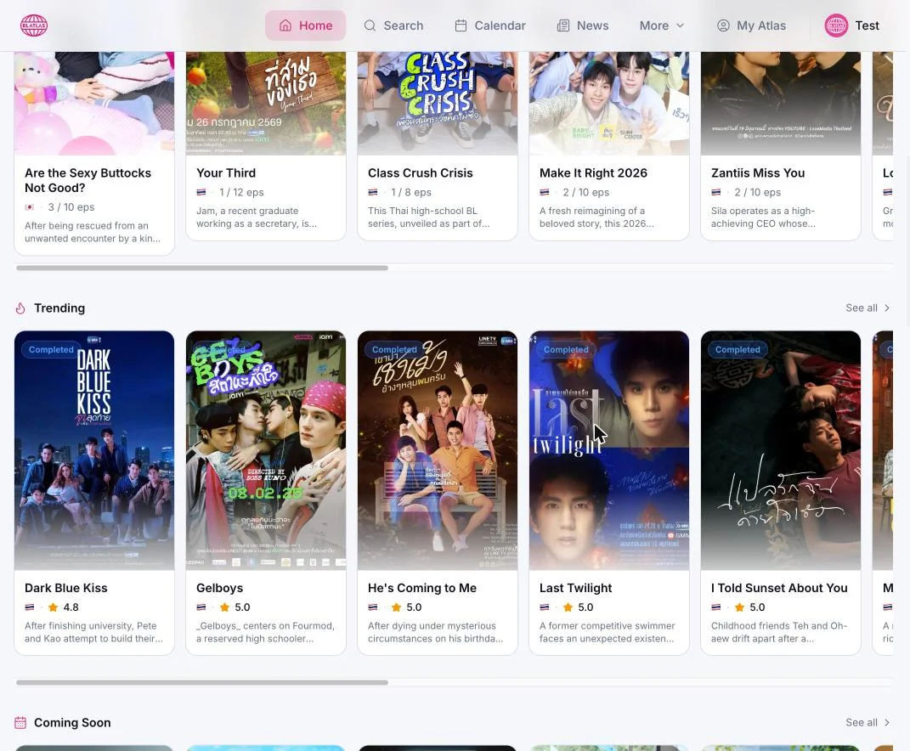Viewport: 910px width, 751px height.
Task: Open the News page
Action: click(x=583, y=25)
